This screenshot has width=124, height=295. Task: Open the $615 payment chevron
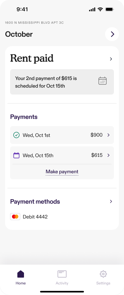click(x=109, y=155)
